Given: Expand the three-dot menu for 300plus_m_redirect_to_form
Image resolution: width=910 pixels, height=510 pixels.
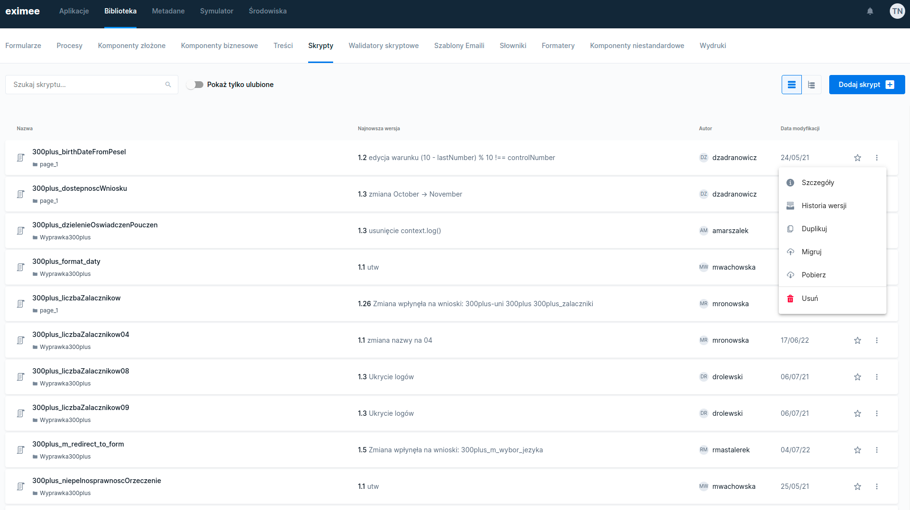Looking at the screenshot, I should [876, 450].
